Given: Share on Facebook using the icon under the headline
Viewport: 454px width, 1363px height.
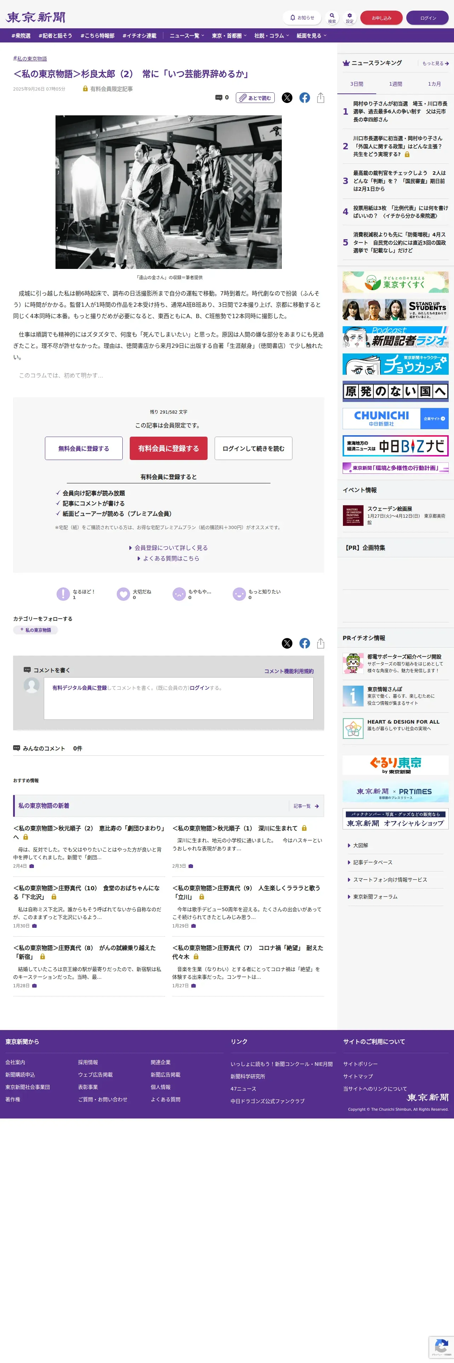Looking at the screenshot, I should pos(304,97).
